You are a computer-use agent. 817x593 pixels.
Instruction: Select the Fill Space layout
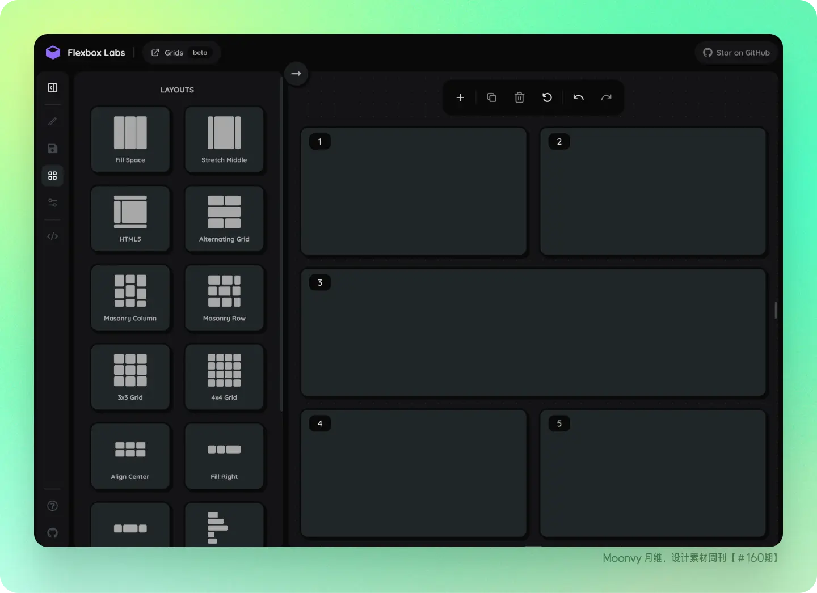[x=130, y=139]
